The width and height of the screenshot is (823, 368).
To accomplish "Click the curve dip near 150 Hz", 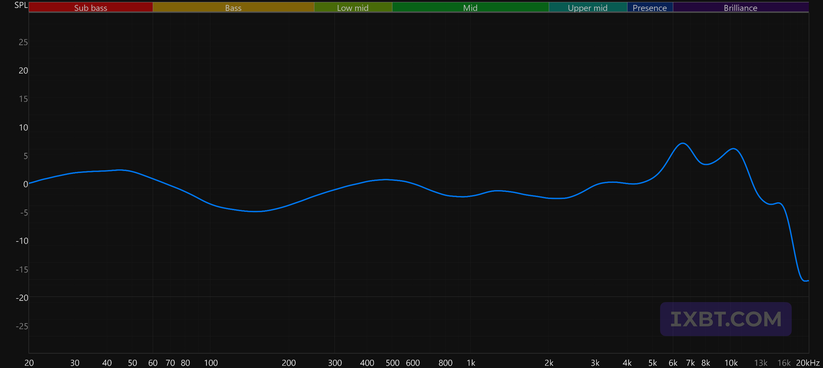I will [255, 212].
